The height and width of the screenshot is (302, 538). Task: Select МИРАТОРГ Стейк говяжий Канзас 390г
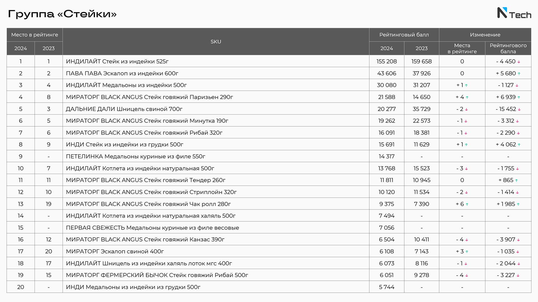point(145,240)
